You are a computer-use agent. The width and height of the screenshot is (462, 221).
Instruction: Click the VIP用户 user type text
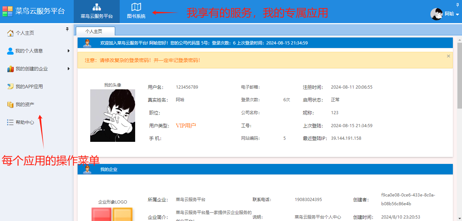pos(186,126)
